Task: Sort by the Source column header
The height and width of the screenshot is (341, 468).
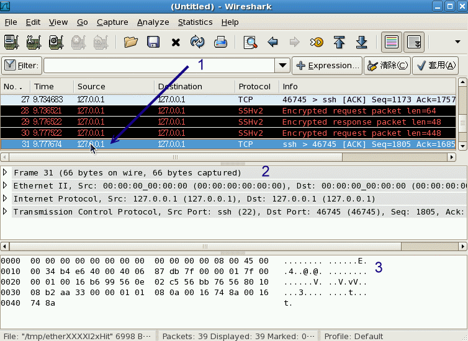Action: point(114,87)
